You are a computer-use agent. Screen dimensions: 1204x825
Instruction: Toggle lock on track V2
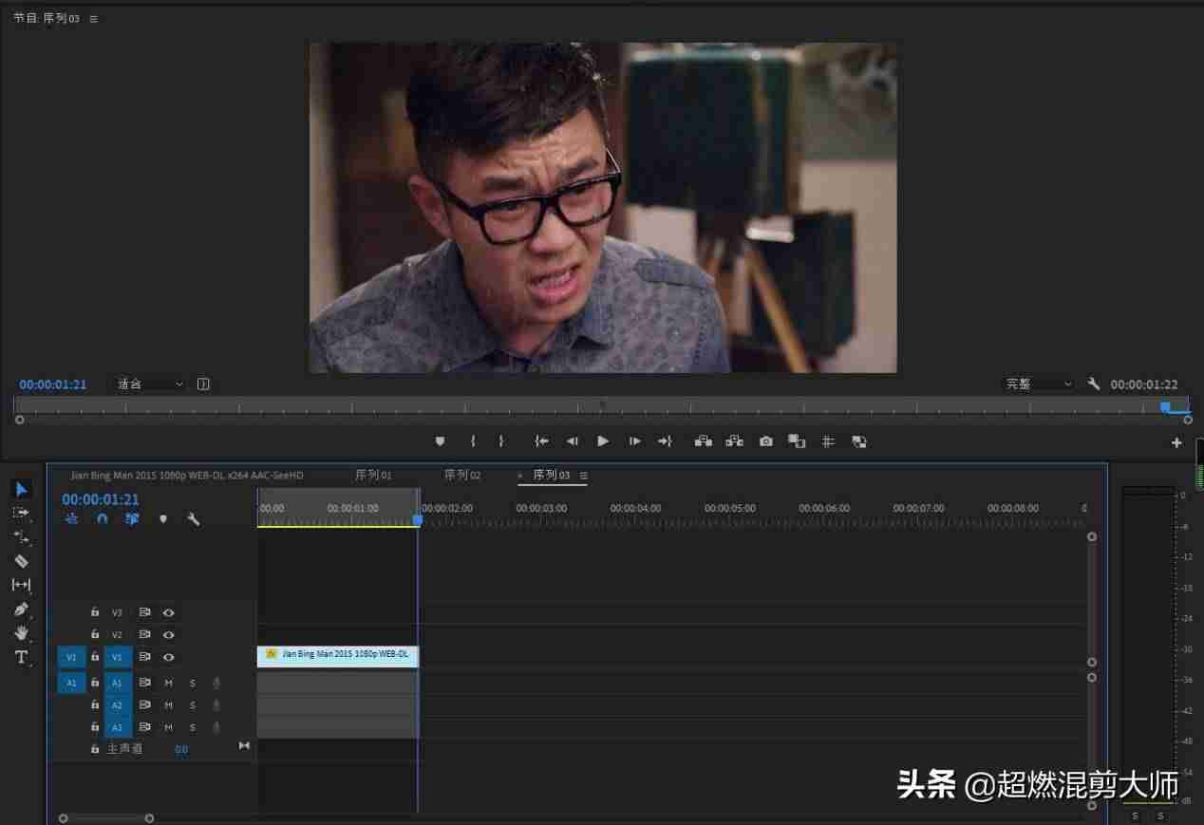[95, 634]
